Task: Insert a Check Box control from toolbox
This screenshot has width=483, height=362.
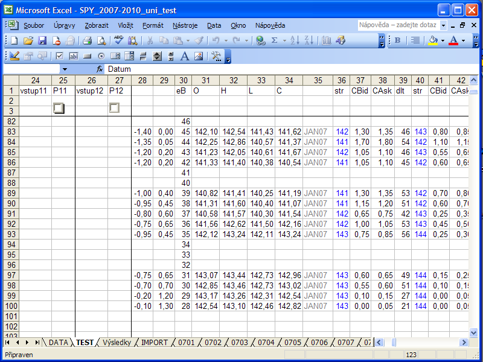Action: pos(59,56)
